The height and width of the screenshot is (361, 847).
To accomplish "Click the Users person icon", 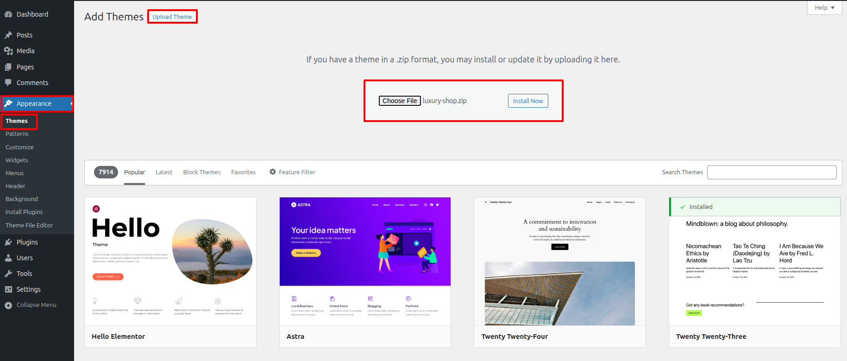I will click(8, 258).
